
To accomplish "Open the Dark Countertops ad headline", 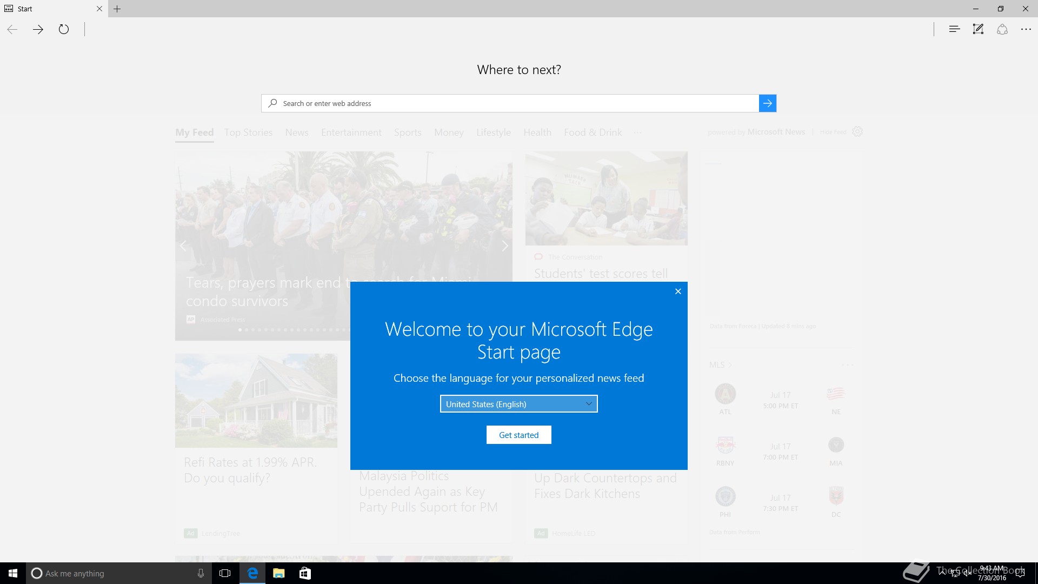I will pos(605,486).
